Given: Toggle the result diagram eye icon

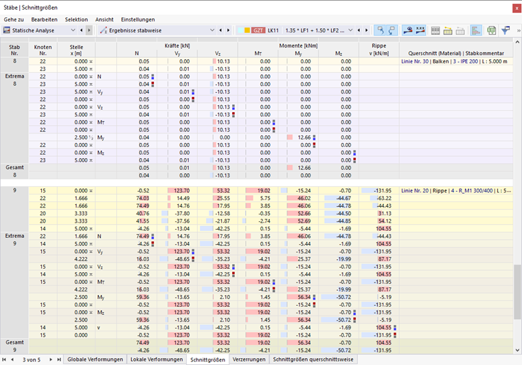Looking at the screenshot, I should pyautogui.click(x=407, y=30).
